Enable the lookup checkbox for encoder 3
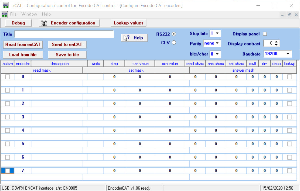The image size is (300, 191). click(290, 117)
